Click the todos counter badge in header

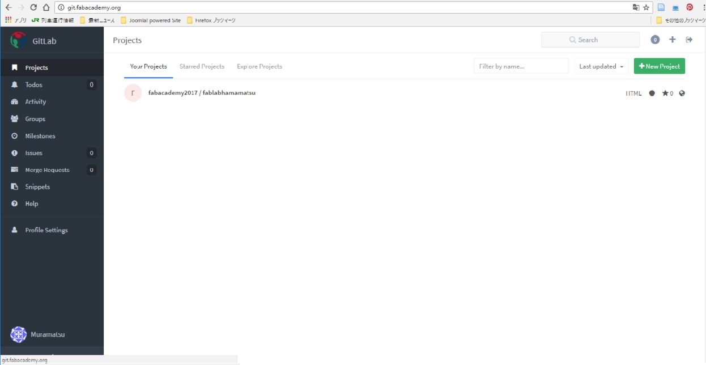pos(655,40)
